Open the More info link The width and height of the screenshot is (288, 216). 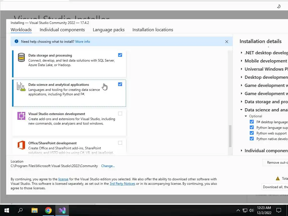(83, 42)
